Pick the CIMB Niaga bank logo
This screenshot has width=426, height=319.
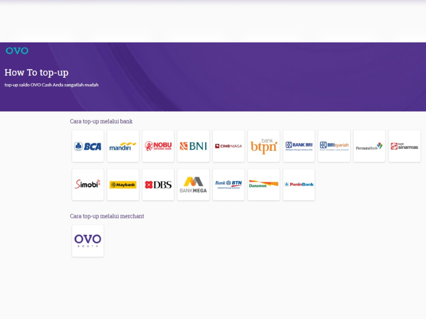tap(228, 146)
